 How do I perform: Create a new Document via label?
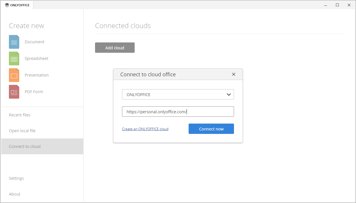[34, 42]
